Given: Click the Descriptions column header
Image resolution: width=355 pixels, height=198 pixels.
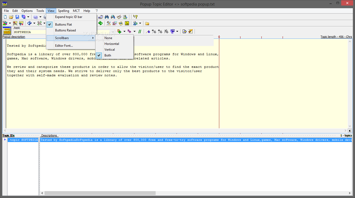Looking at the screenshot, I should pos(49,135).
